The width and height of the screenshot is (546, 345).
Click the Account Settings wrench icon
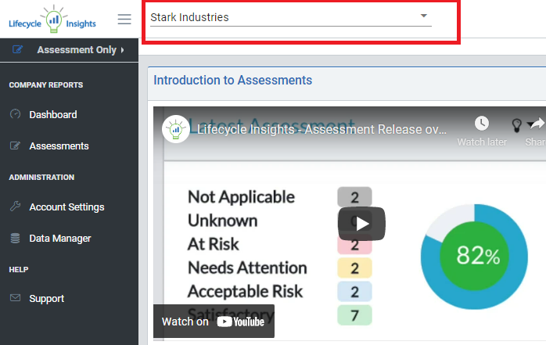[x=16, y=207]
